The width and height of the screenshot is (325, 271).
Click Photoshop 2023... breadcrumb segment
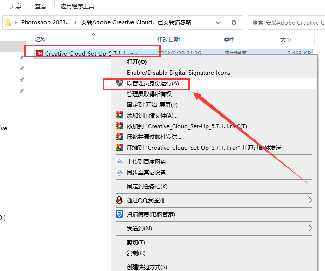click(46, 22)
